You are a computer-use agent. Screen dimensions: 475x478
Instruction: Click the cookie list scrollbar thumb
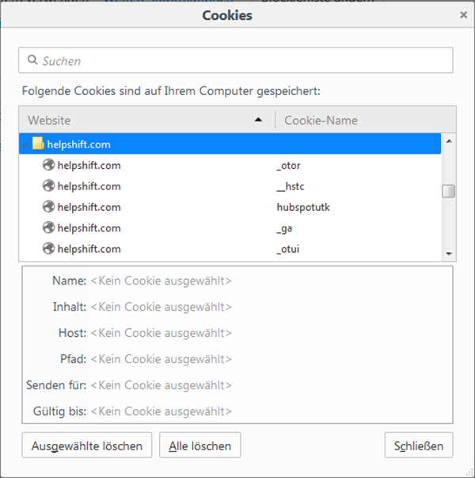(449, 191)
